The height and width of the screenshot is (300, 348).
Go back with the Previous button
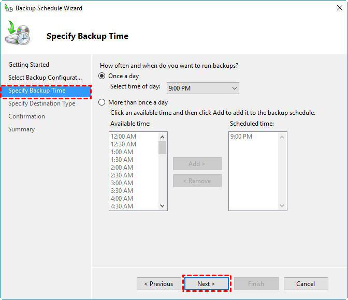(158, 283)
